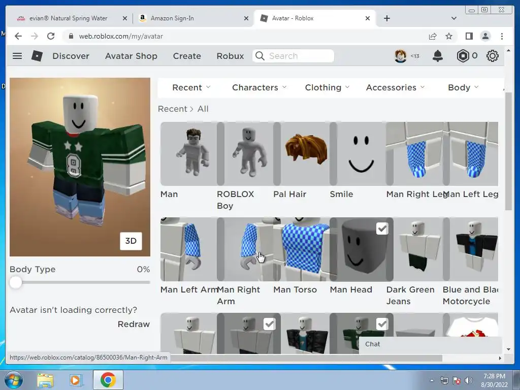Viewport: 520px width, 390px height.
Task: Click Dark Green Jeans item name
Action: coord(410,296)
